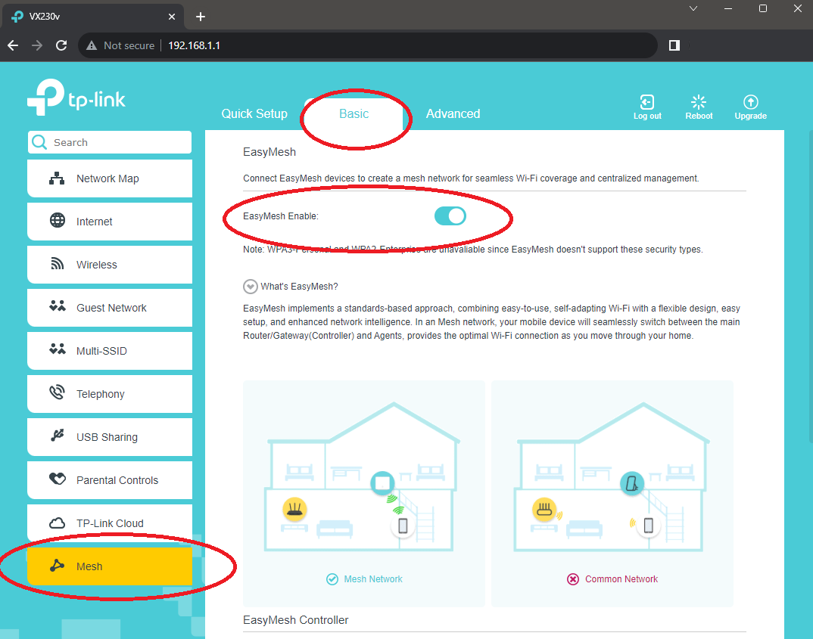Switch to the Advanced tab
This screenshot has height=639, width=813.
[x=453, y=113]
